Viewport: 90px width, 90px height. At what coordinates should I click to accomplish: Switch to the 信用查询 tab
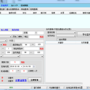coord(34,9)
